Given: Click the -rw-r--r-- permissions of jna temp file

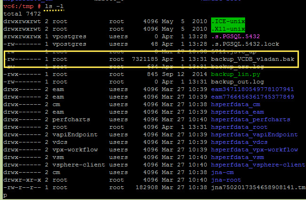Looking at the screenshot, I should [22, 188].
